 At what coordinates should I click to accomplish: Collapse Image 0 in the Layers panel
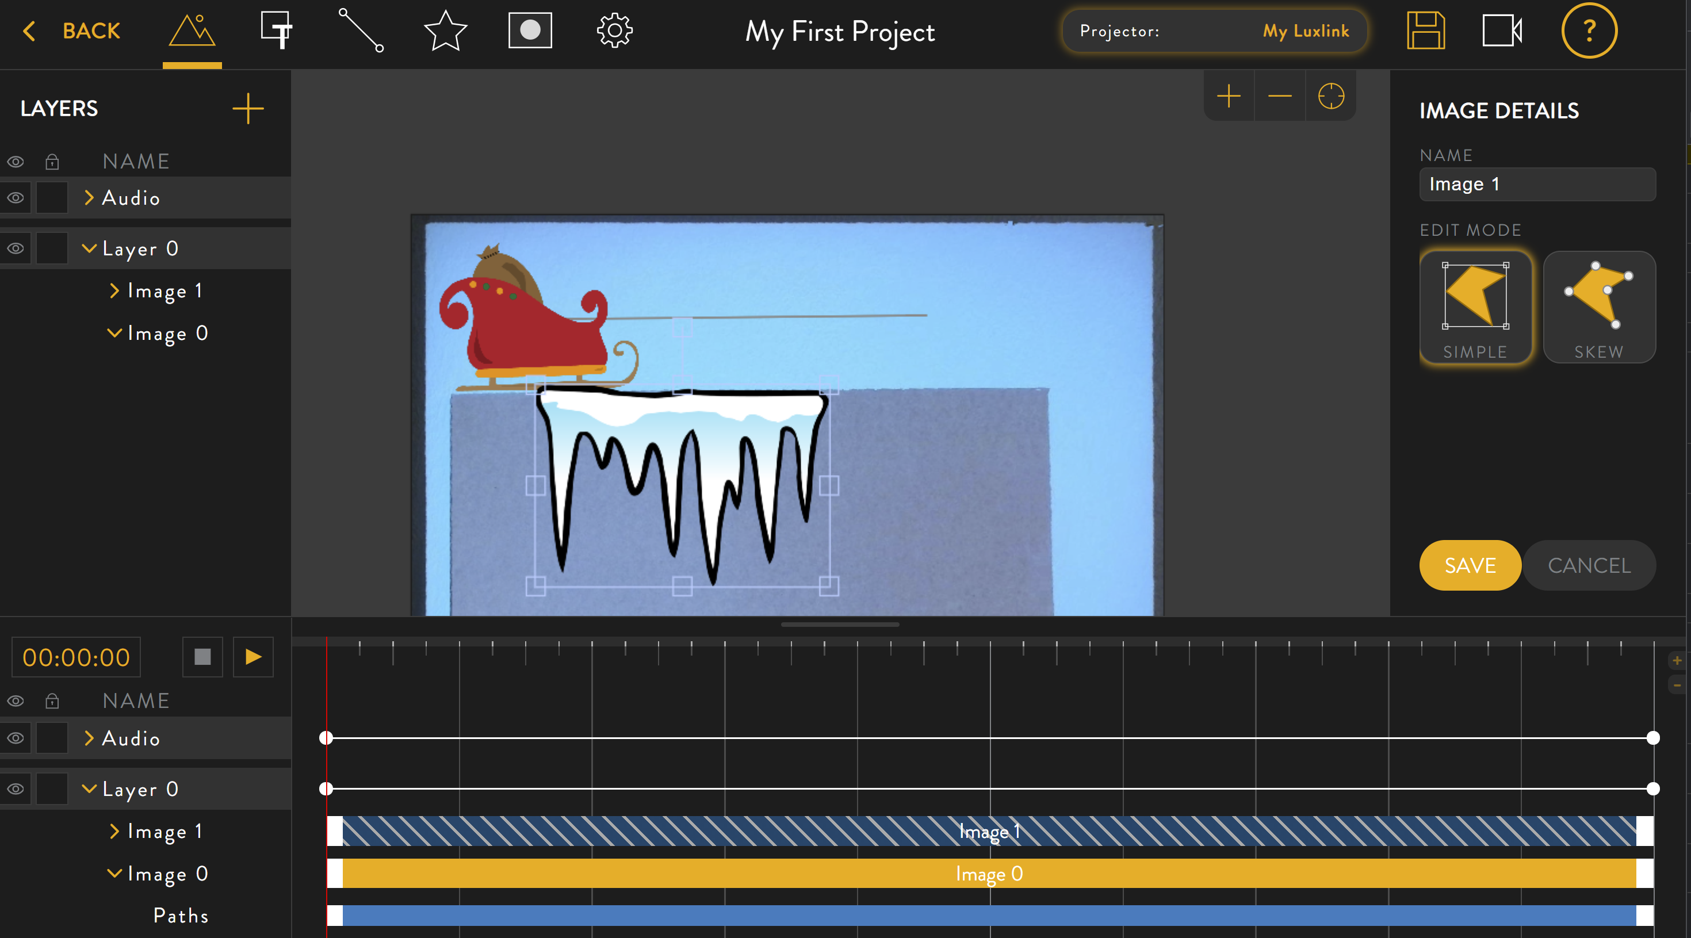coord(114,334)
